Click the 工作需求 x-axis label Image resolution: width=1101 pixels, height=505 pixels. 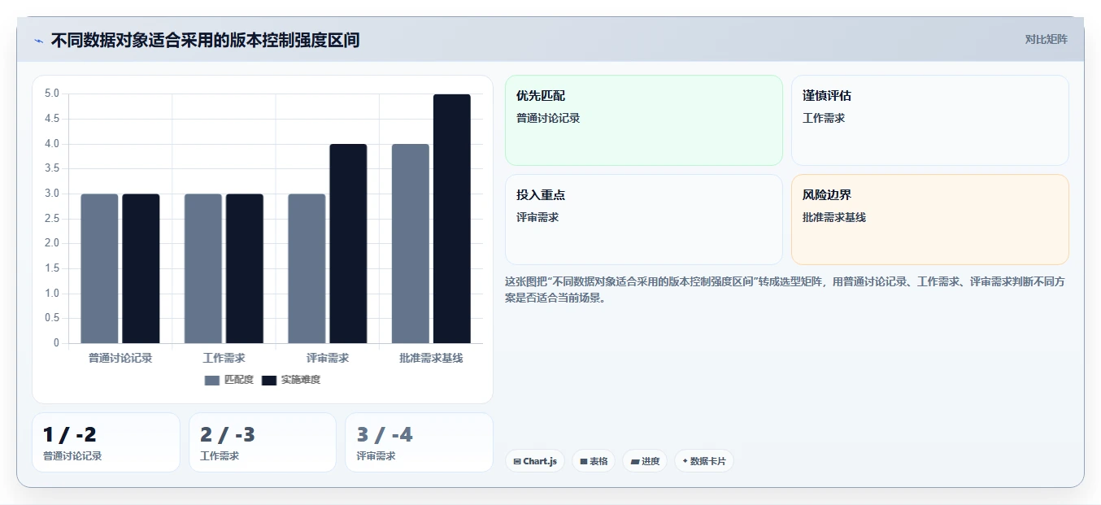[x=224, y=358]
